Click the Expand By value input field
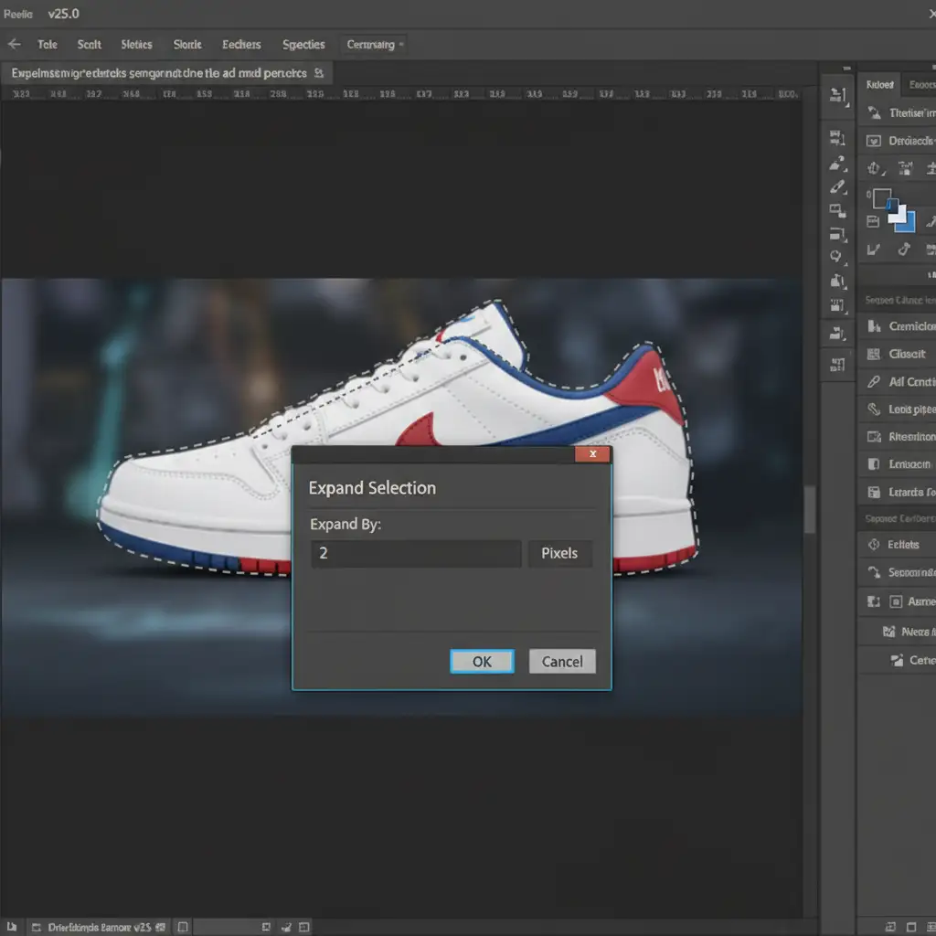 [416, 554]
